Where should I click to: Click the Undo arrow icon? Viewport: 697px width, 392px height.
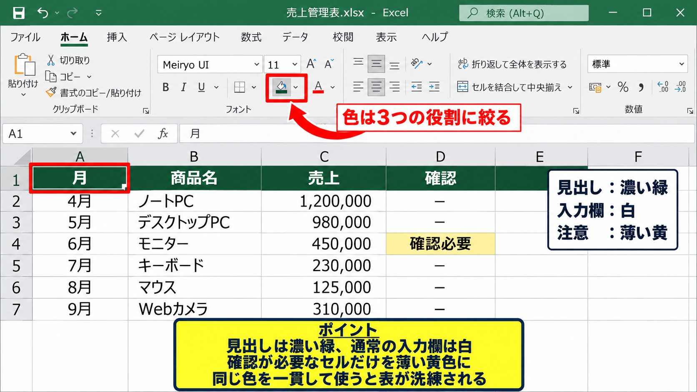point(43,13)
